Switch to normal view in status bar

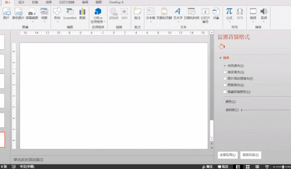tap(238, 167)
